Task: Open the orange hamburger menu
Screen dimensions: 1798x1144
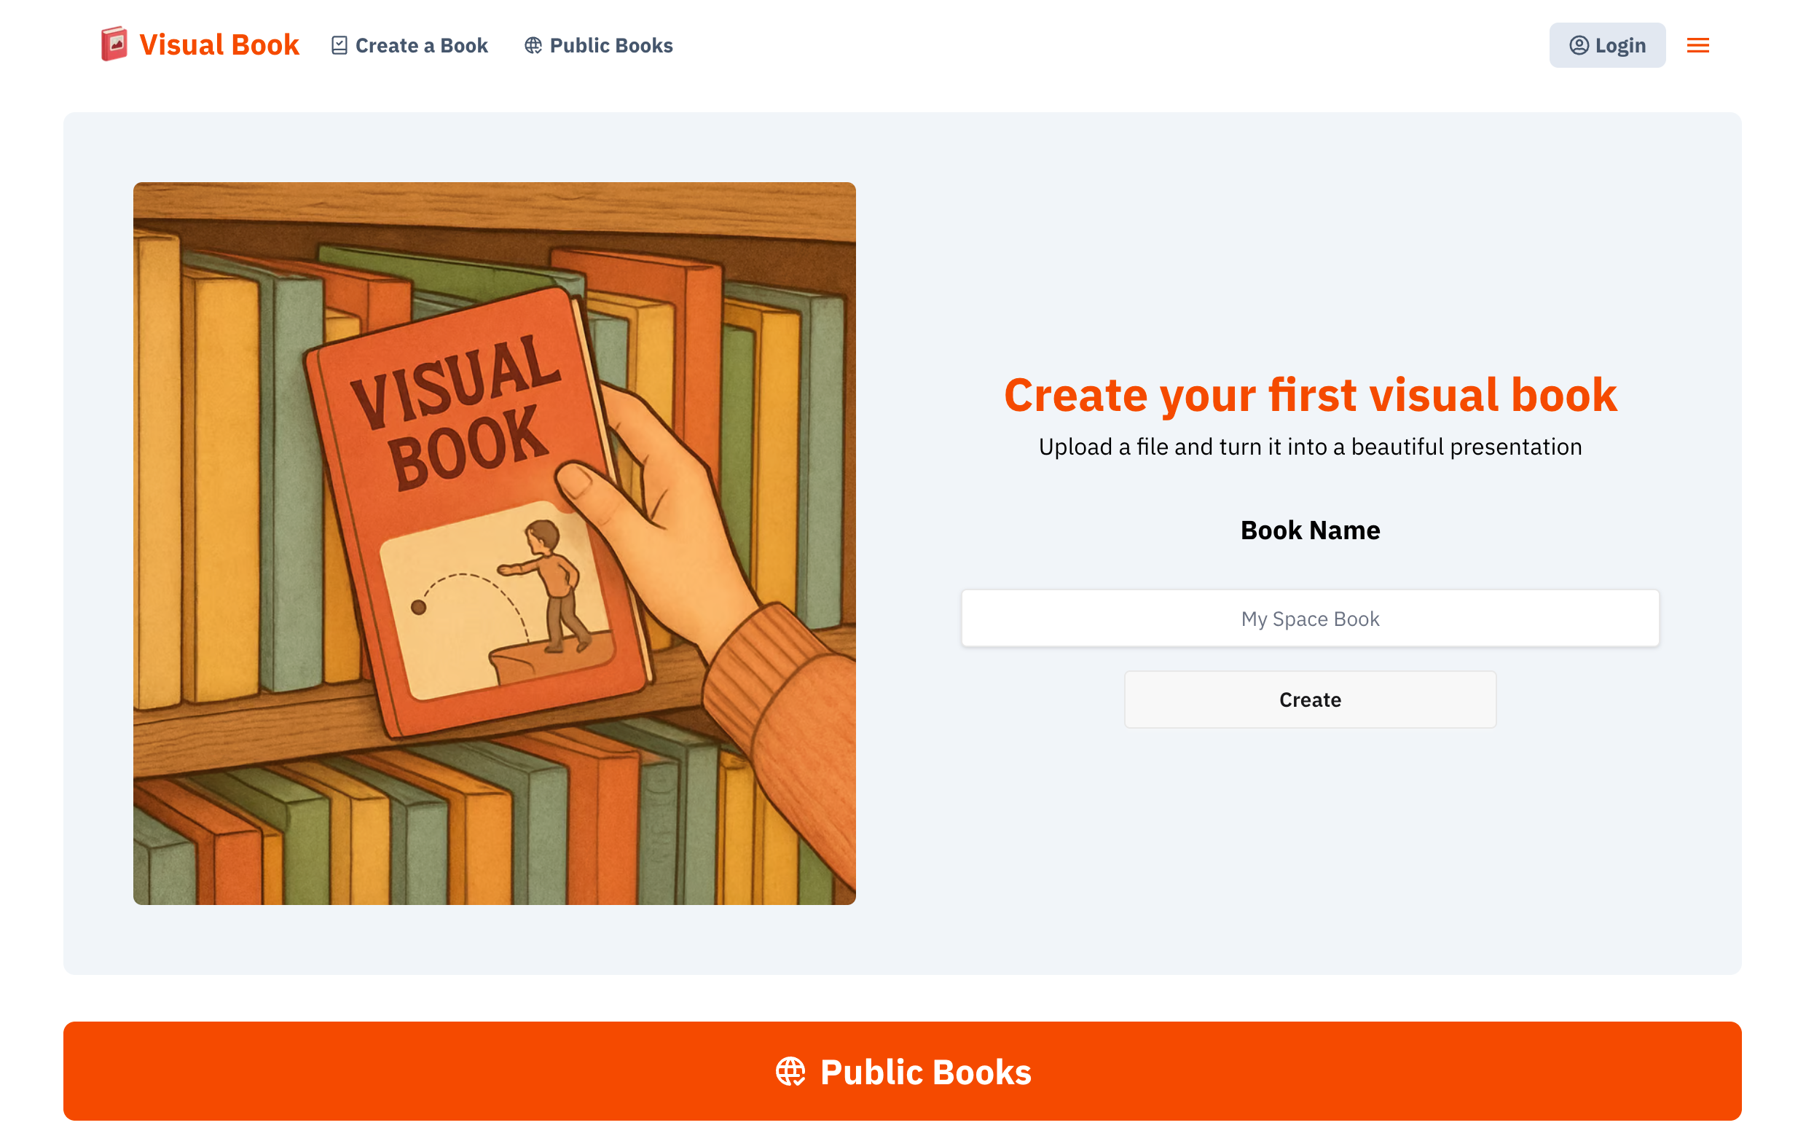Action: coord(1697,46)
